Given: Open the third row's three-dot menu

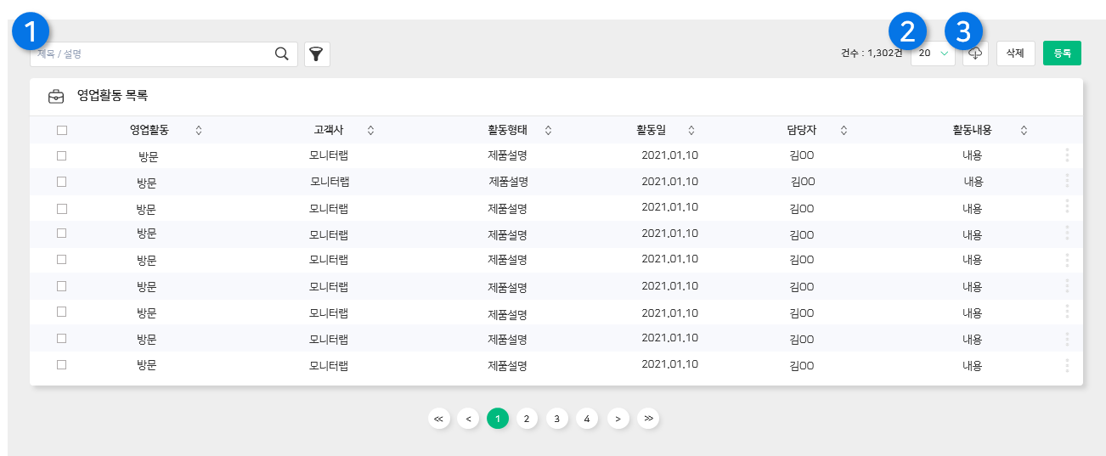Looking at the screenshot, I should [x=1067, y=206].
